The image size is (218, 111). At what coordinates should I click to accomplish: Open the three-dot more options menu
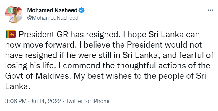pos(210,10)
